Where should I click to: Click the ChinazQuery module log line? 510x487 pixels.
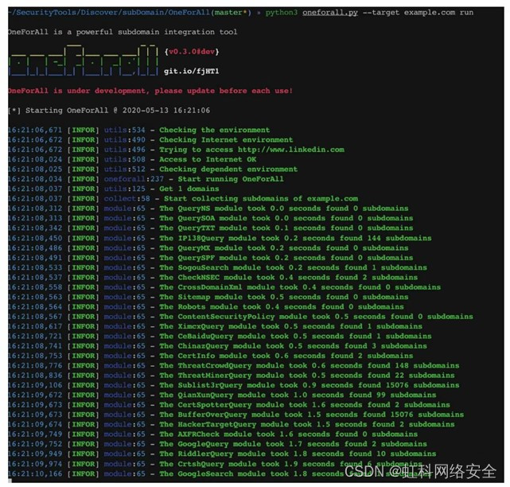(217, 346)
